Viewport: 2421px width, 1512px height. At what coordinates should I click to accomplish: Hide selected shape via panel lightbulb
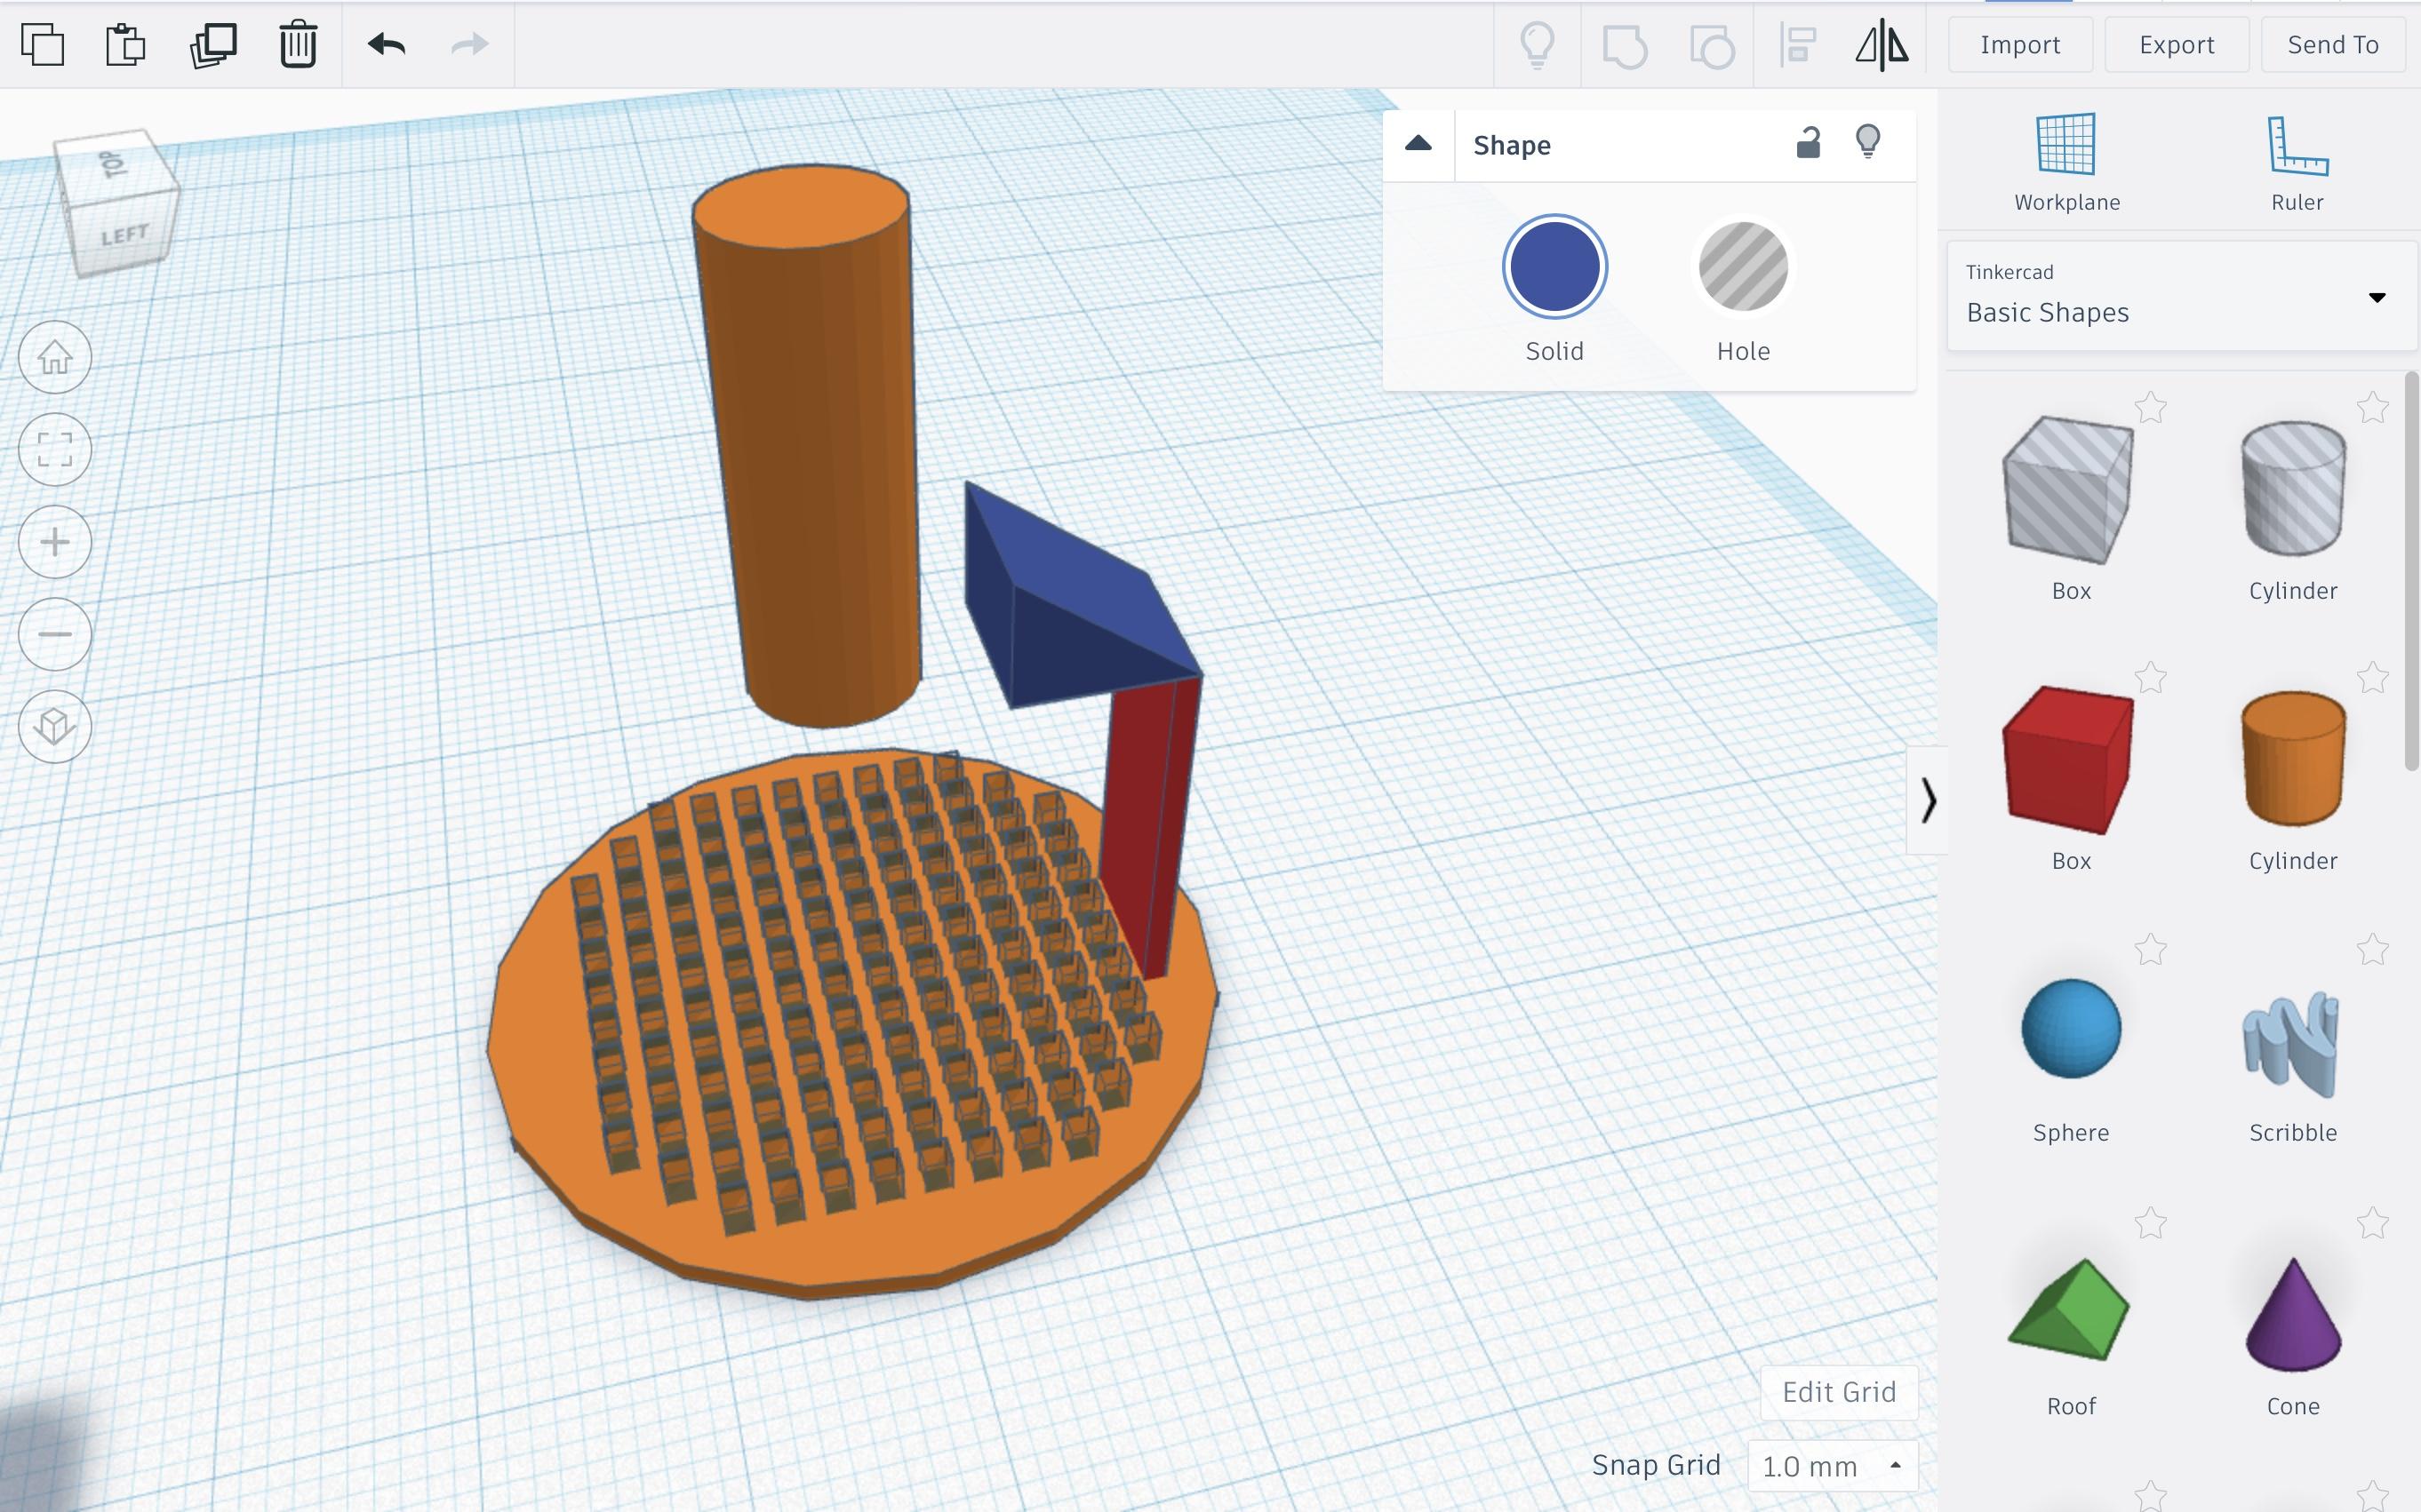tap(1868, 142)
